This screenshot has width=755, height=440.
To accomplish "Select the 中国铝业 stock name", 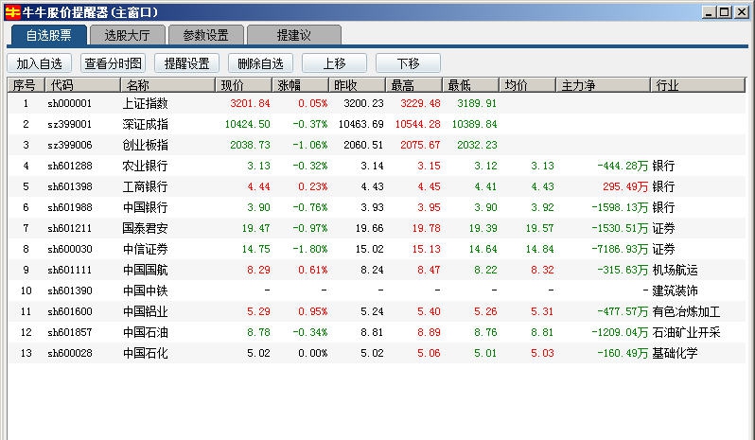I will [x=145, y=311].
